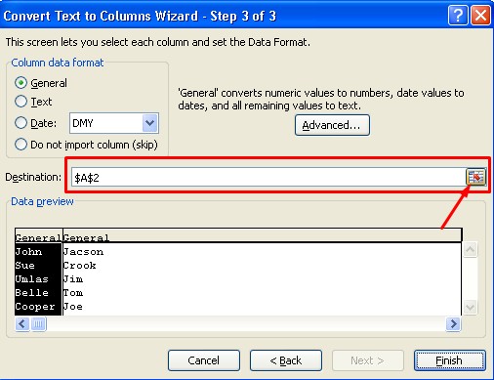The image size is (494, 380).
Task: Click the Jacson cell in data preview
Action: tap(83, 252)
